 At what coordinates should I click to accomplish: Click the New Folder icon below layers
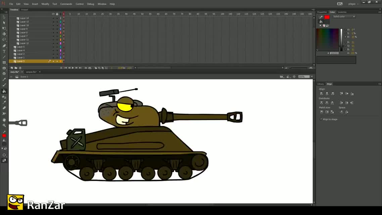click(16, 68)
